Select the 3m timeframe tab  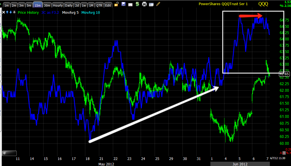click(x=21, y=5)
